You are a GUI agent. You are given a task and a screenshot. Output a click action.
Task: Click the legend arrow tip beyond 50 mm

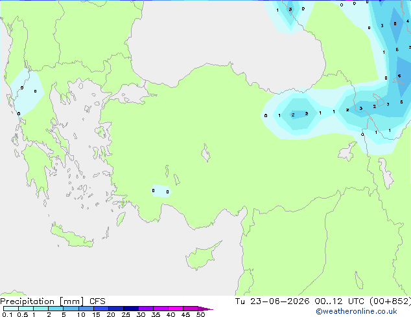(x=205, y=309)
